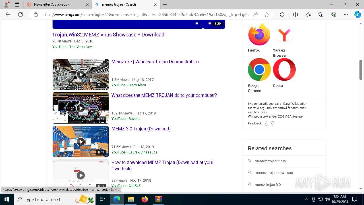The image size is (364, 205).
Task: Open notification center icon
Action: click(x=355, y=199)
